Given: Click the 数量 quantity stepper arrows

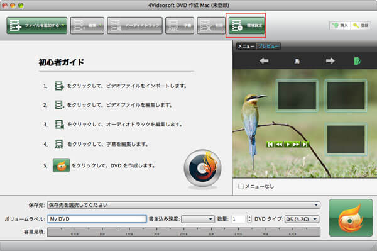Looking at the screenshot, I should (x=249, y=219).
